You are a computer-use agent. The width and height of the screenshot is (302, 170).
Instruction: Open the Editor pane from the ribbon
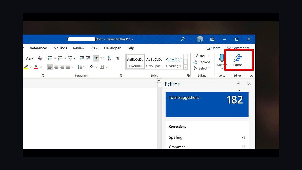pos(238,60)
